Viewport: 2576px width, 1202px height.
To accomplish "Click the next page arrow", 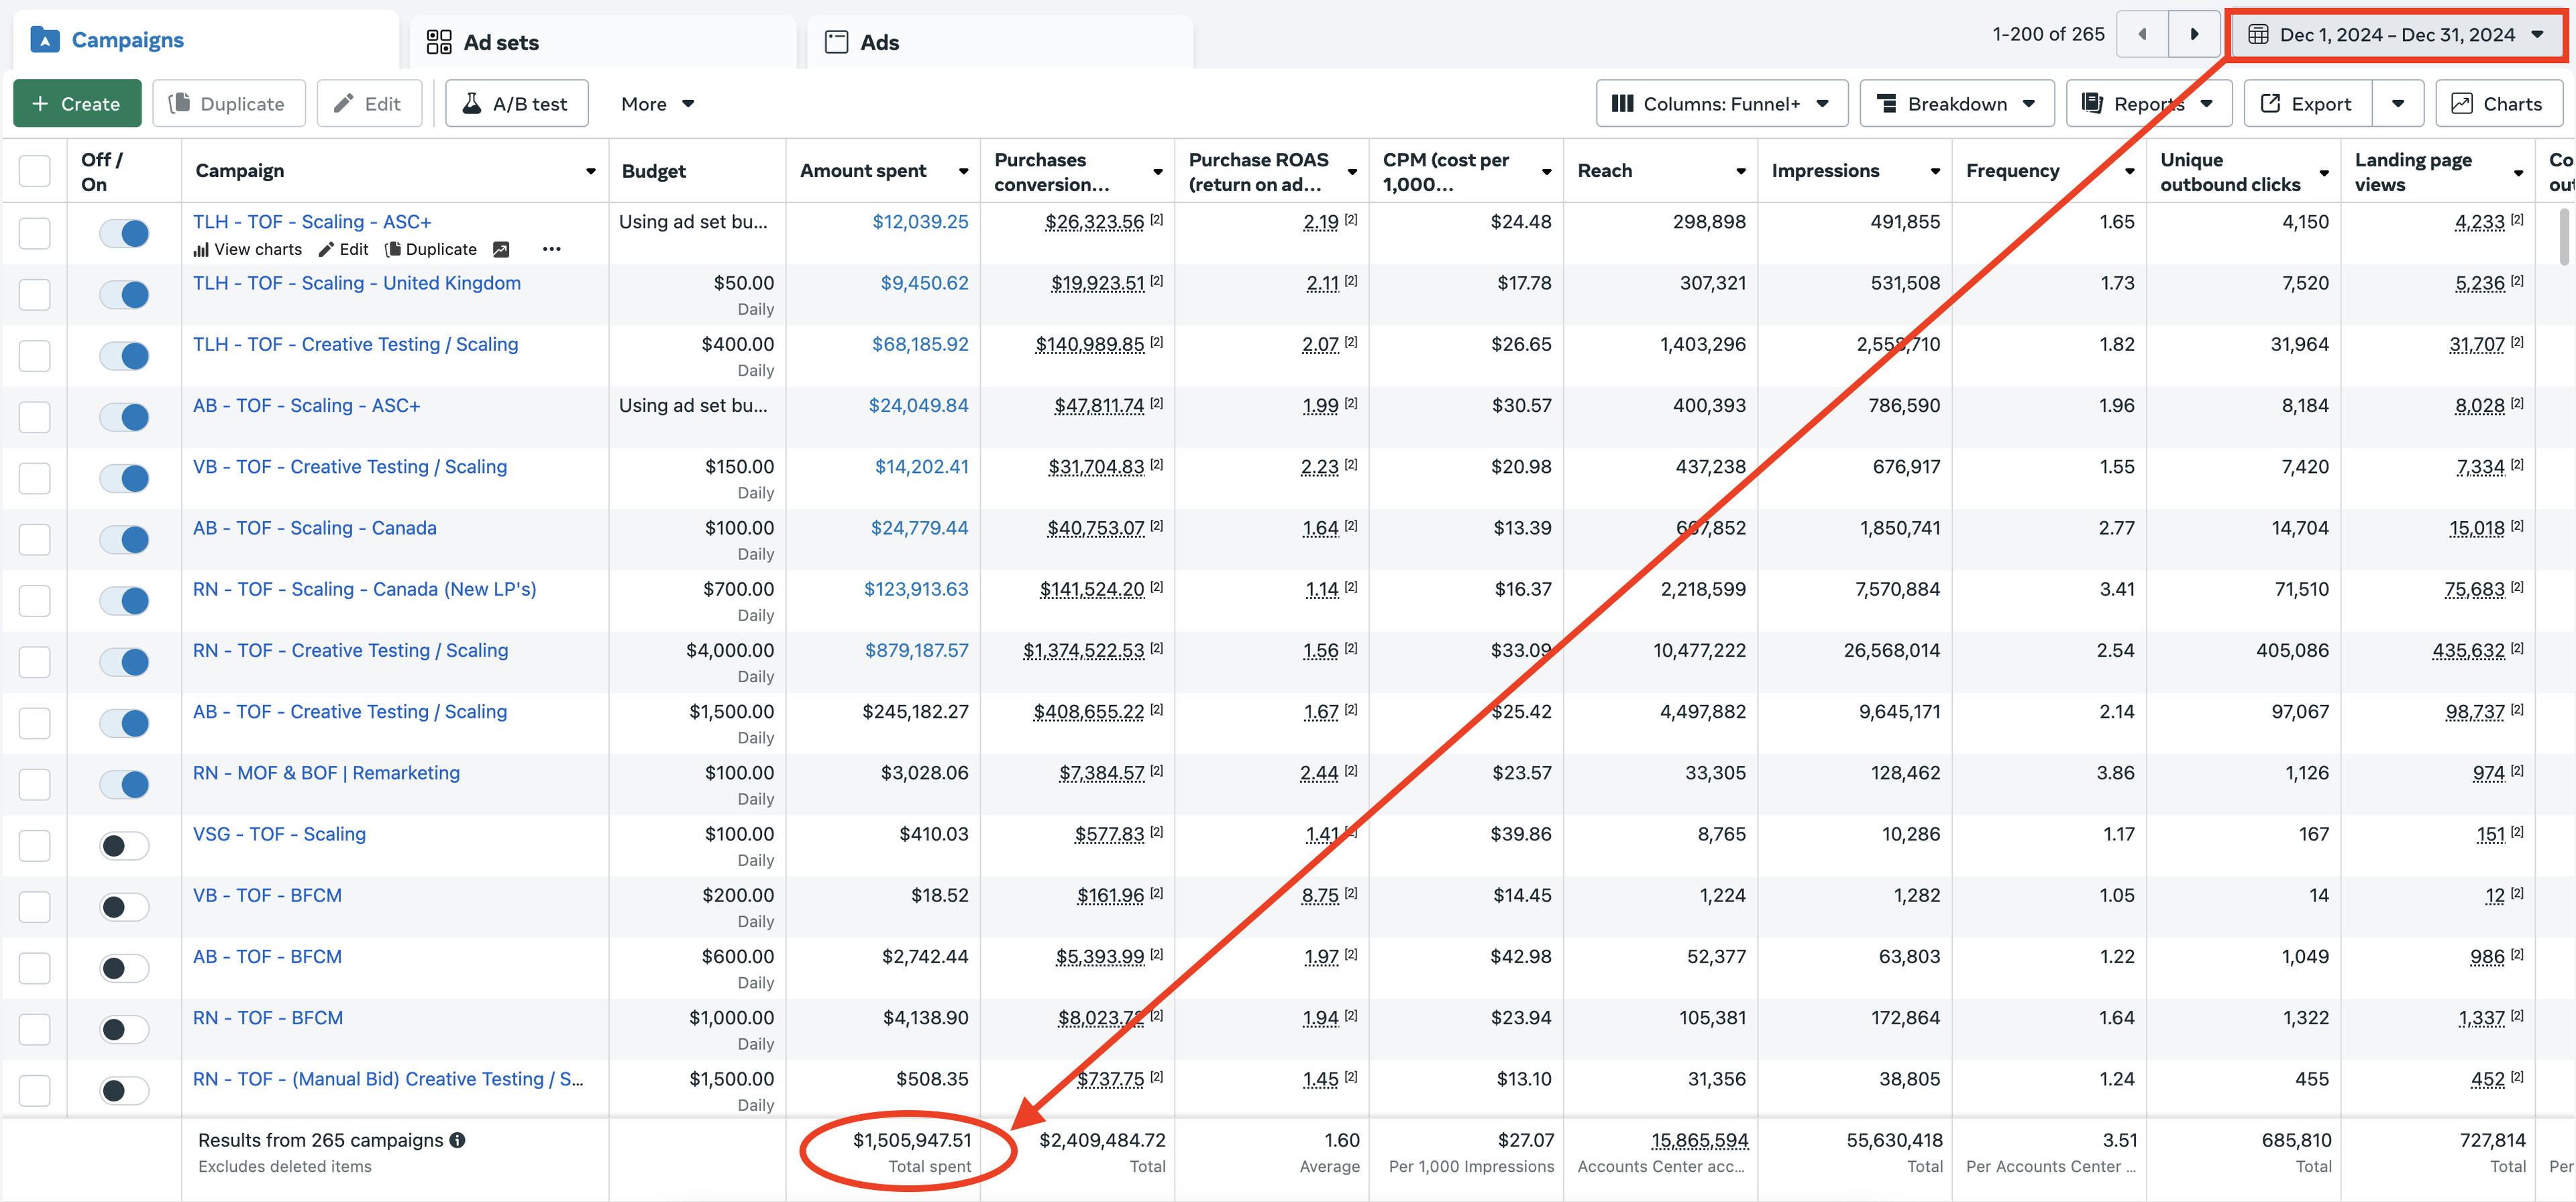I will [x=2194, y=33].
